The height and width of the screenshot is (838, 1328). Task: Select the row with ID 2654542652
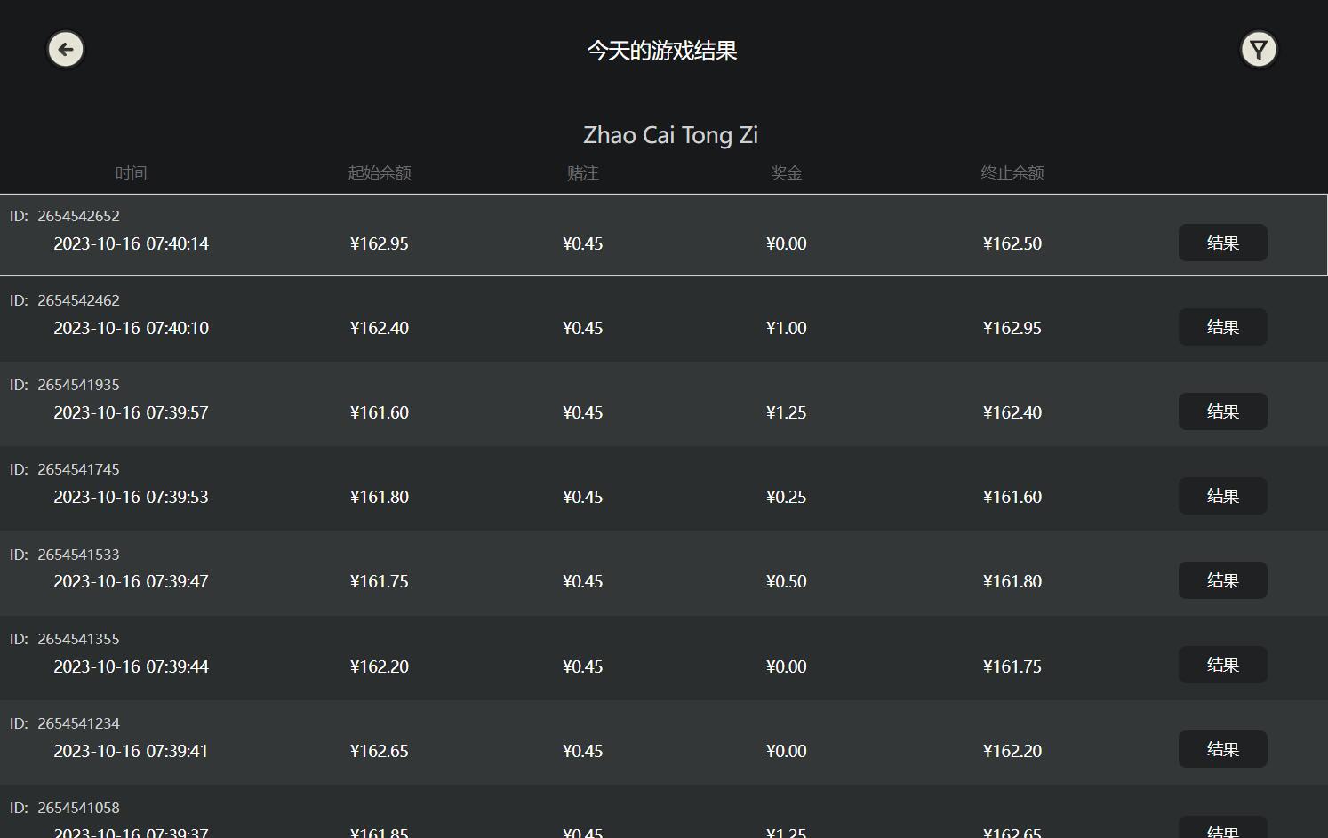point(663,235)
